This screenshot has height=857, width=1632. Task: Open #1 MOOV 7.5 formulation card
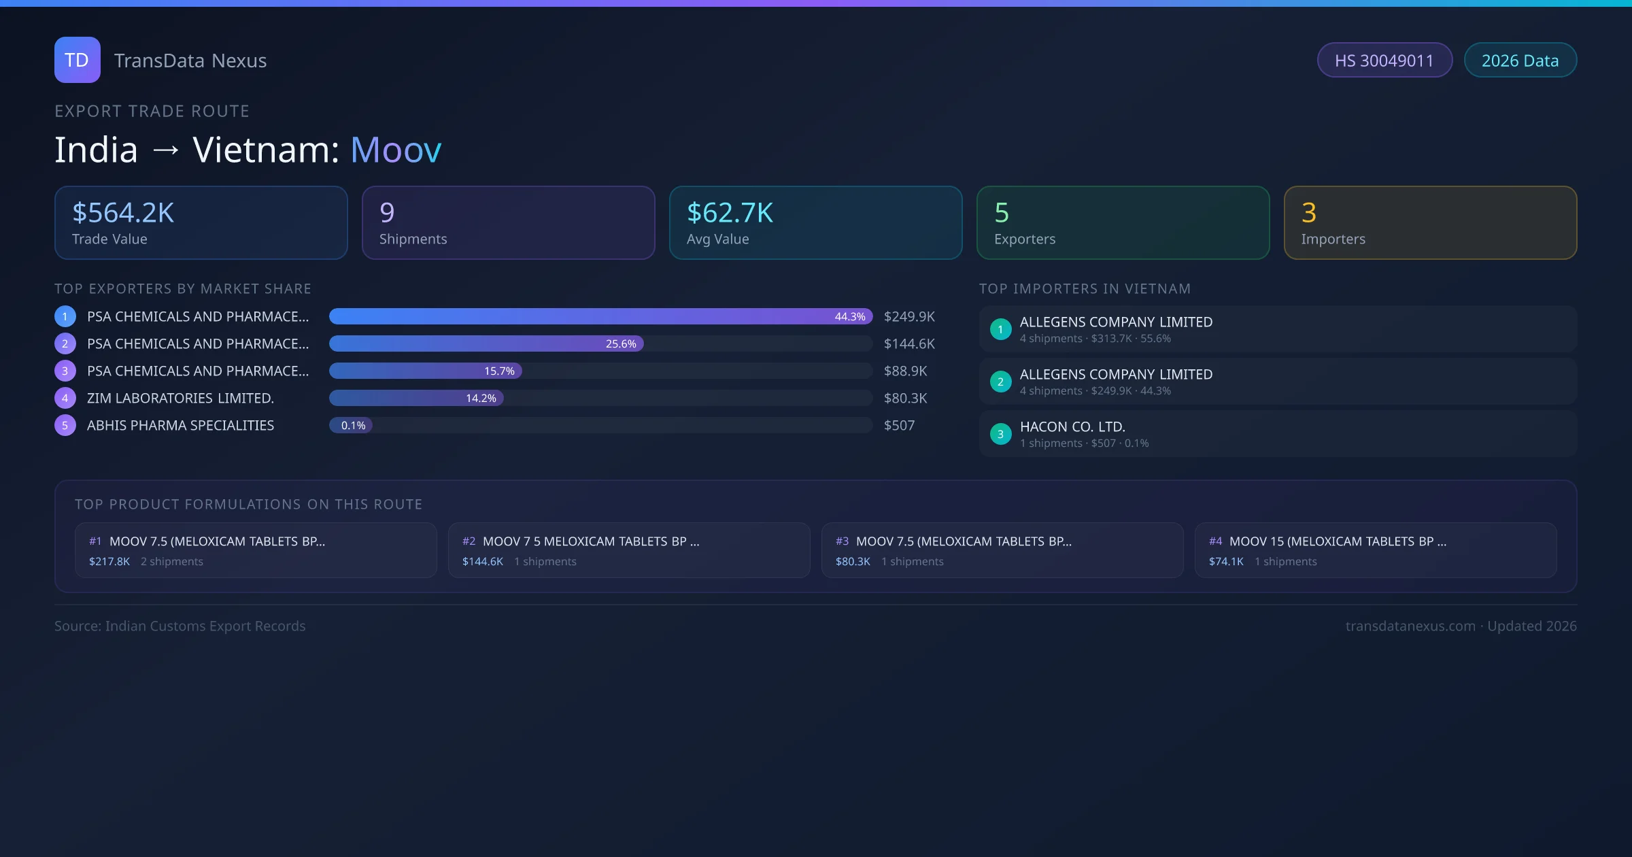pyautogui.click(x=256, y=550)
